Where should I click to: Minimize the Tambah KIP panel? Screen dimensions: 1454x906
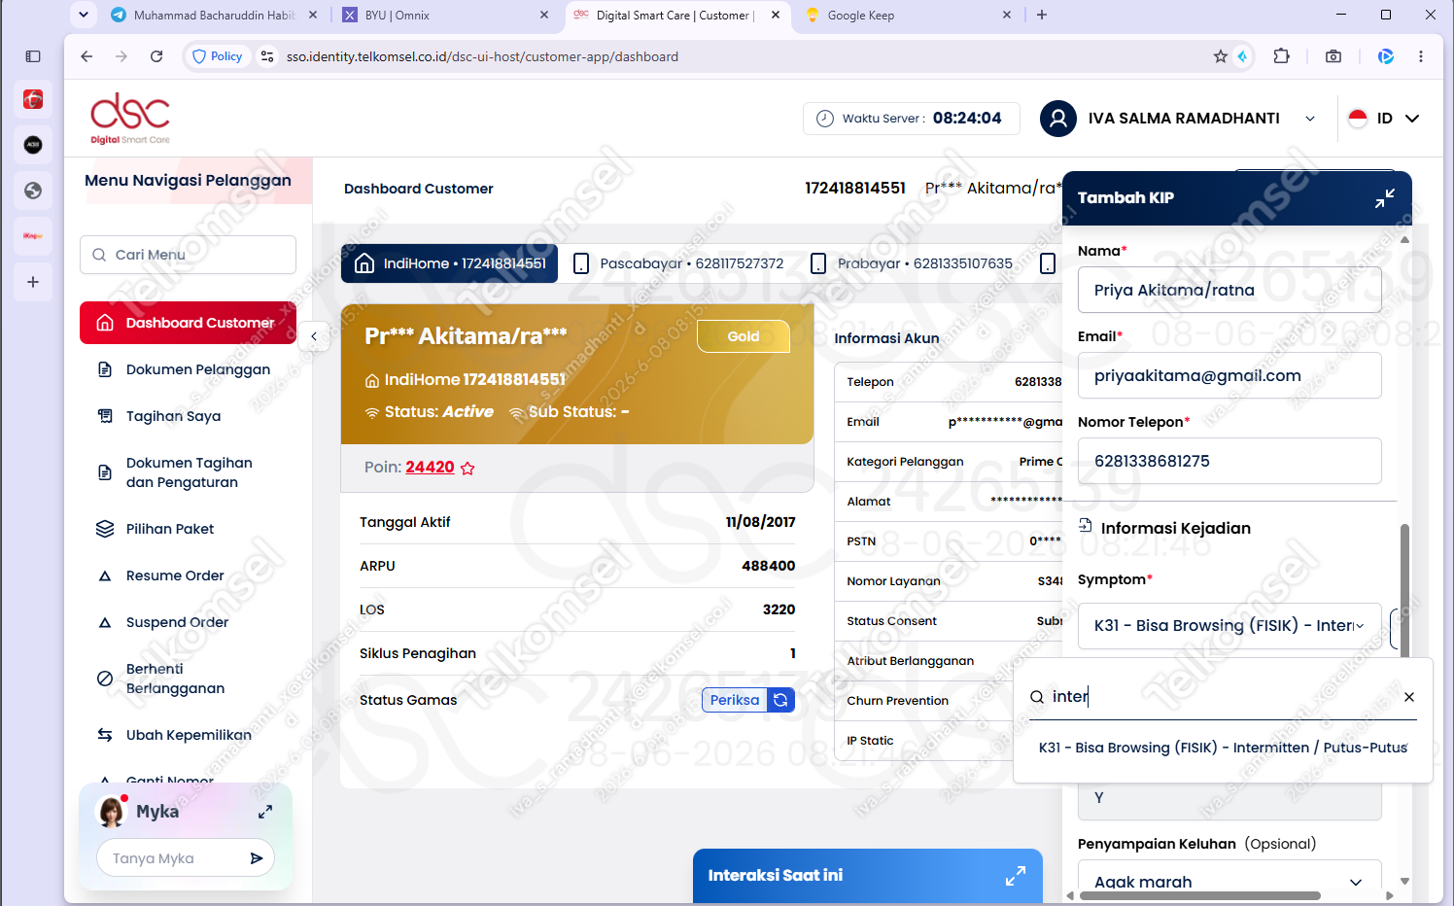pyautogui.click(x=1385, y=197)
